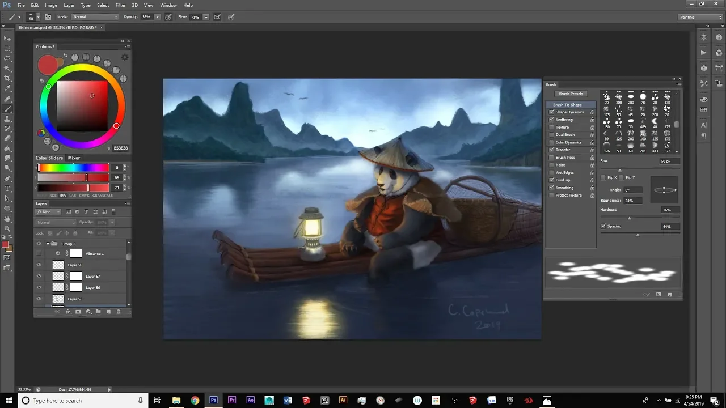726x408 pixels.
Task: Select the Paint Bucket tool
Action: point(7,148)
